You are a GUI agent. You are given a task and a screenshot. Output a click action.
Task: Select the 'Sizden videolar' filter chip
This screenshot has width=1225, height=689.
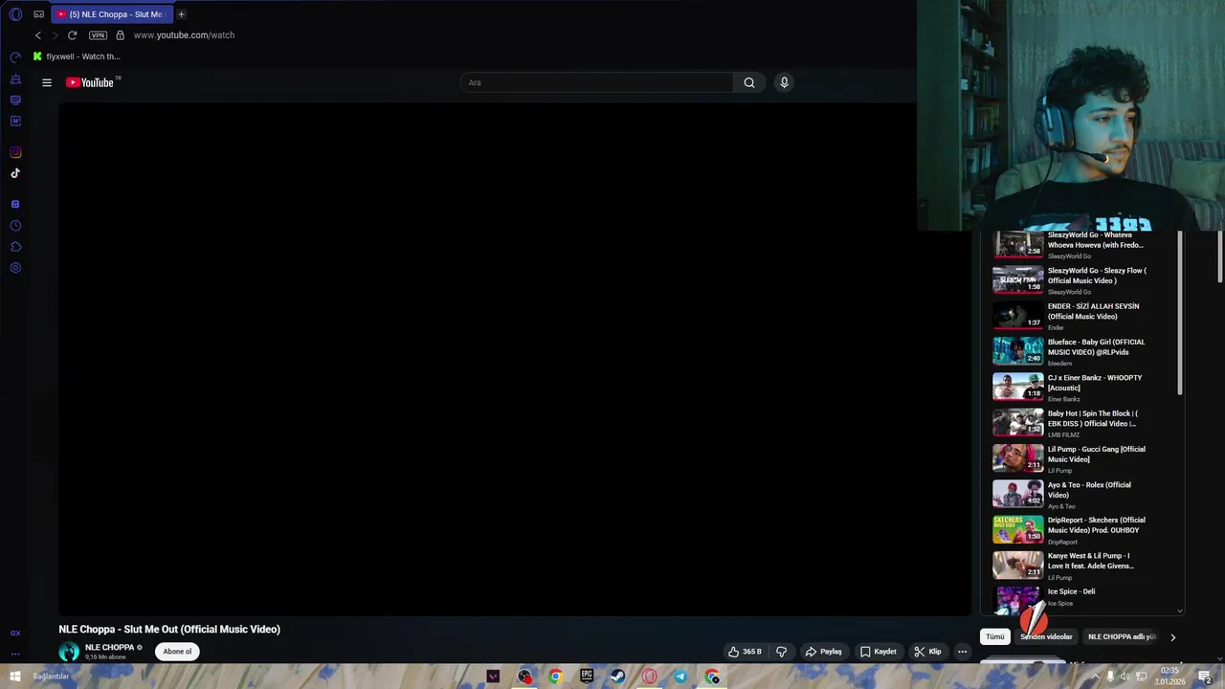[x=1046, y=636]
